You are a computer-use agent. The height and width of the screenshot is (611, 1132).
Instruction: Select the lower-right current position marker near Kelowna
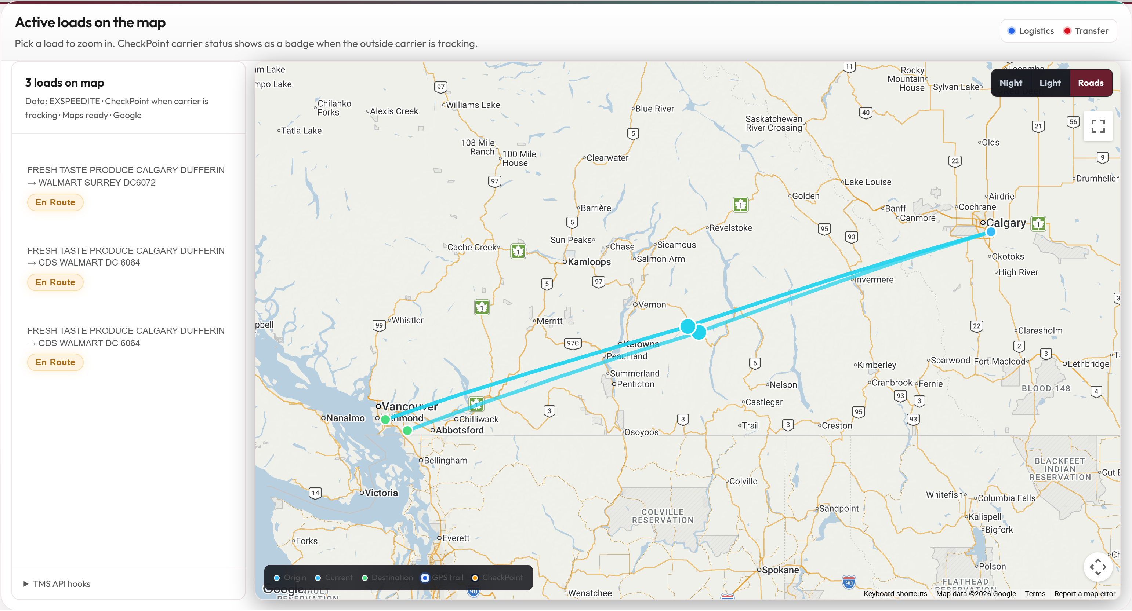[x=699, y=332]
